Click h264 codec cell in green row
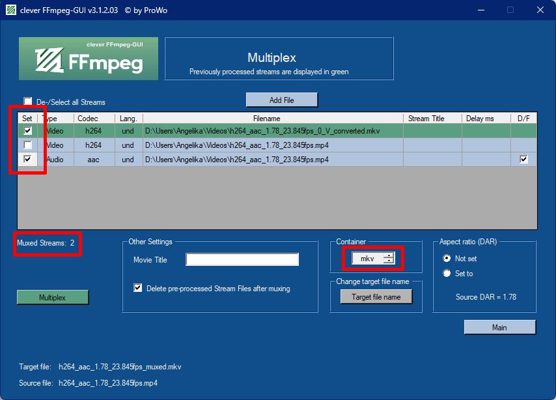 click(x=94, y=130)
